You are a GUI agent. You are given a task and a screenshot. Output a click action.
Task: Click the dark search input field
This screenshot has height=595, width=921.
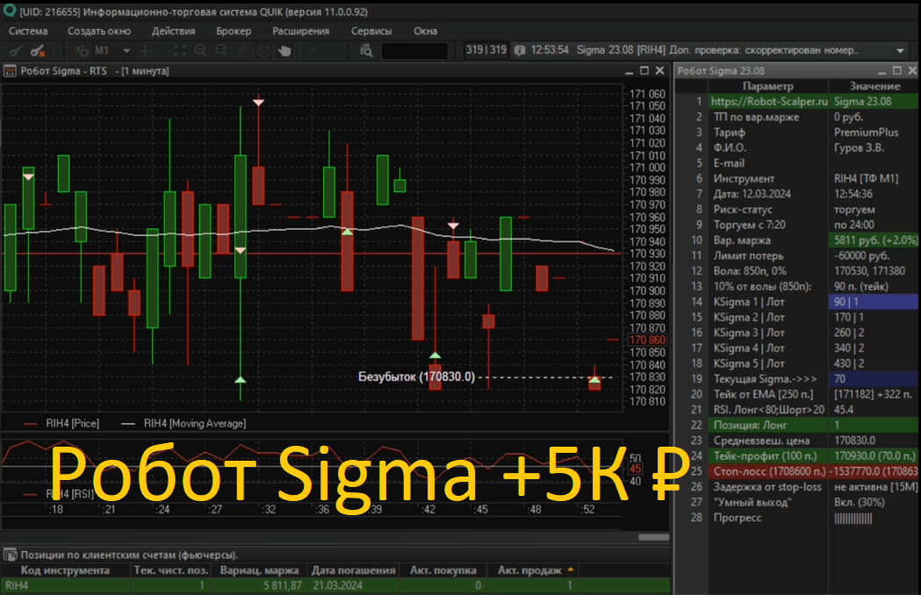[x=414, y=51]
